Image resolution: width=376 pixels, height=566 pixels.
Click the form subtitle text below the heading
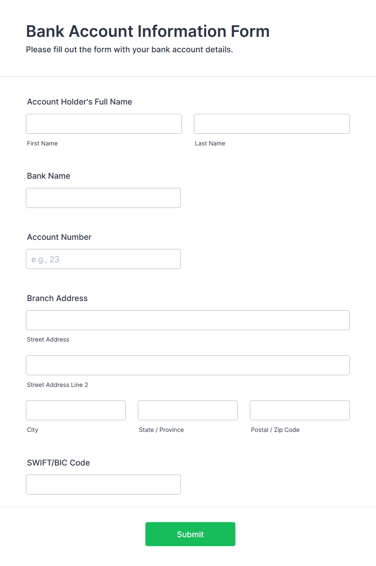[129, 49]
